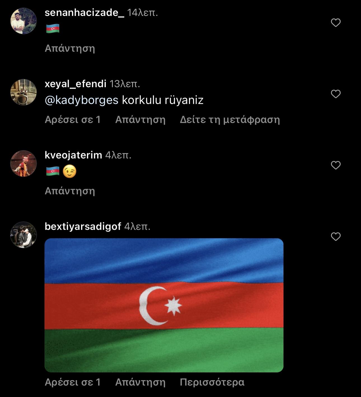Show translation with Δείτε τη μετάφραση
The image size is (361, 397).
(x=230, y=120)
